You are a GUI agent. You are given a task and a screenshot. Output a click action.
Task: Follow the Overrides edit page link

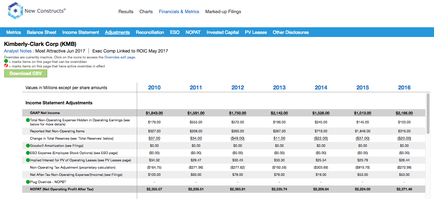[x=120, y=57]
